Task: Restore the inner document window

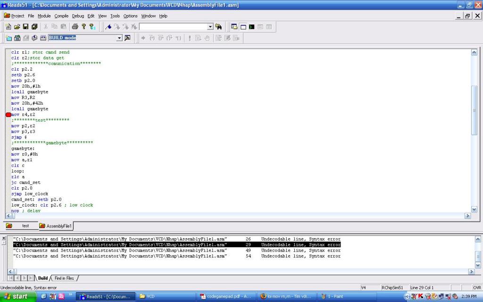Action: pos(467,16)
